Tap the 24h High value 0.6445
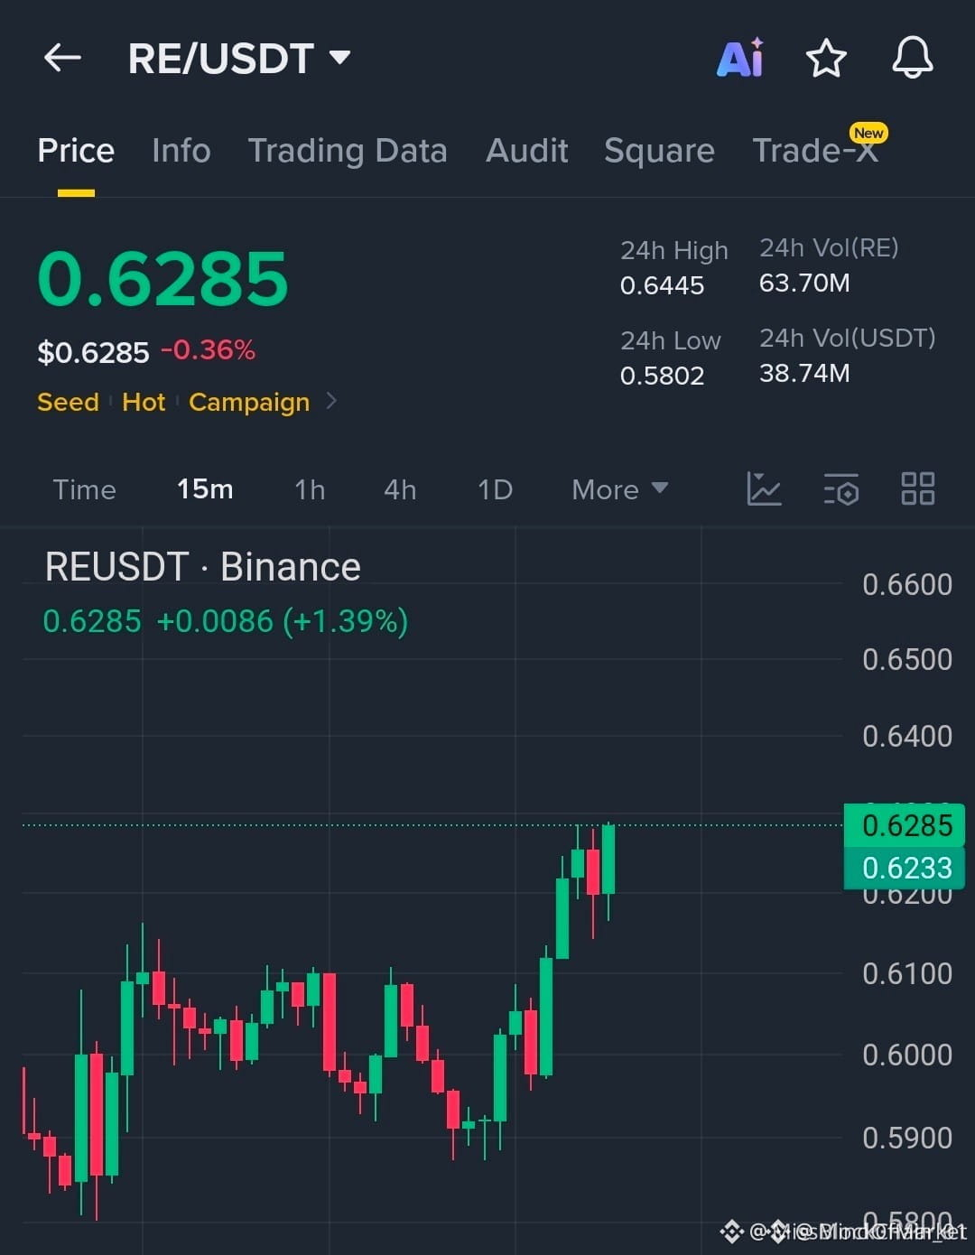 [x=662, y=285]
